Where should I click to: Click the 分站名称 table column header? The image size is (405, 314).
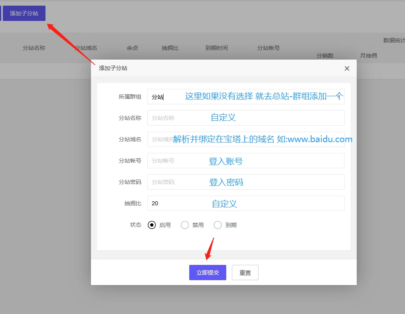pyautogui.click(x=34, y=48)
